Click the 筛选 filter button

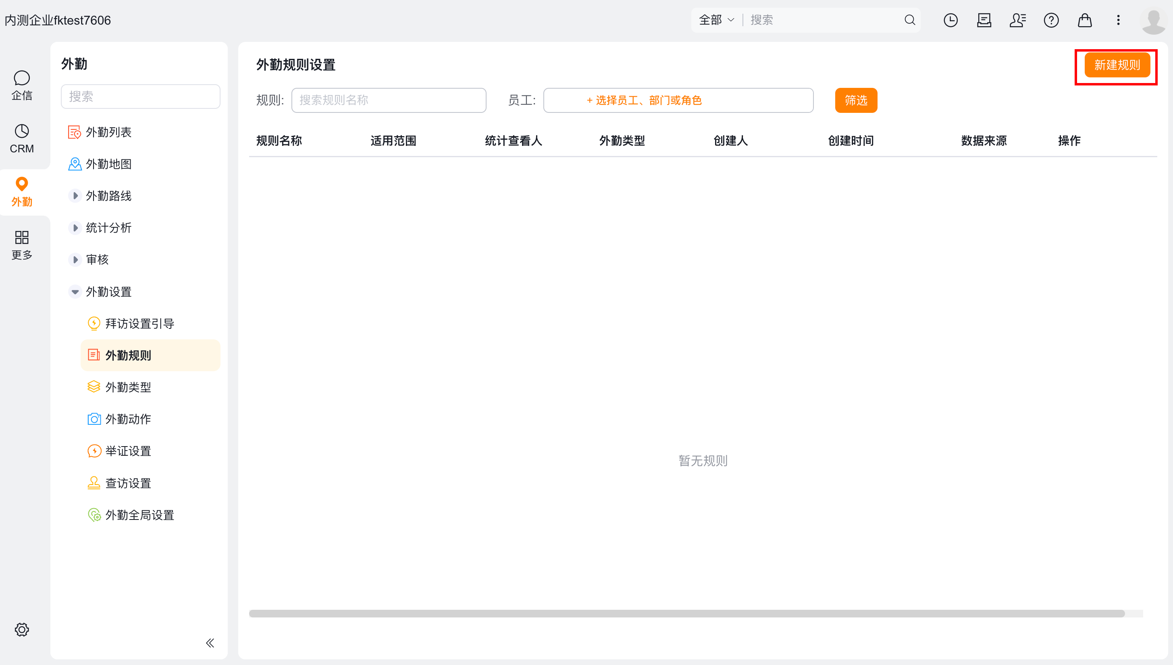856,100
